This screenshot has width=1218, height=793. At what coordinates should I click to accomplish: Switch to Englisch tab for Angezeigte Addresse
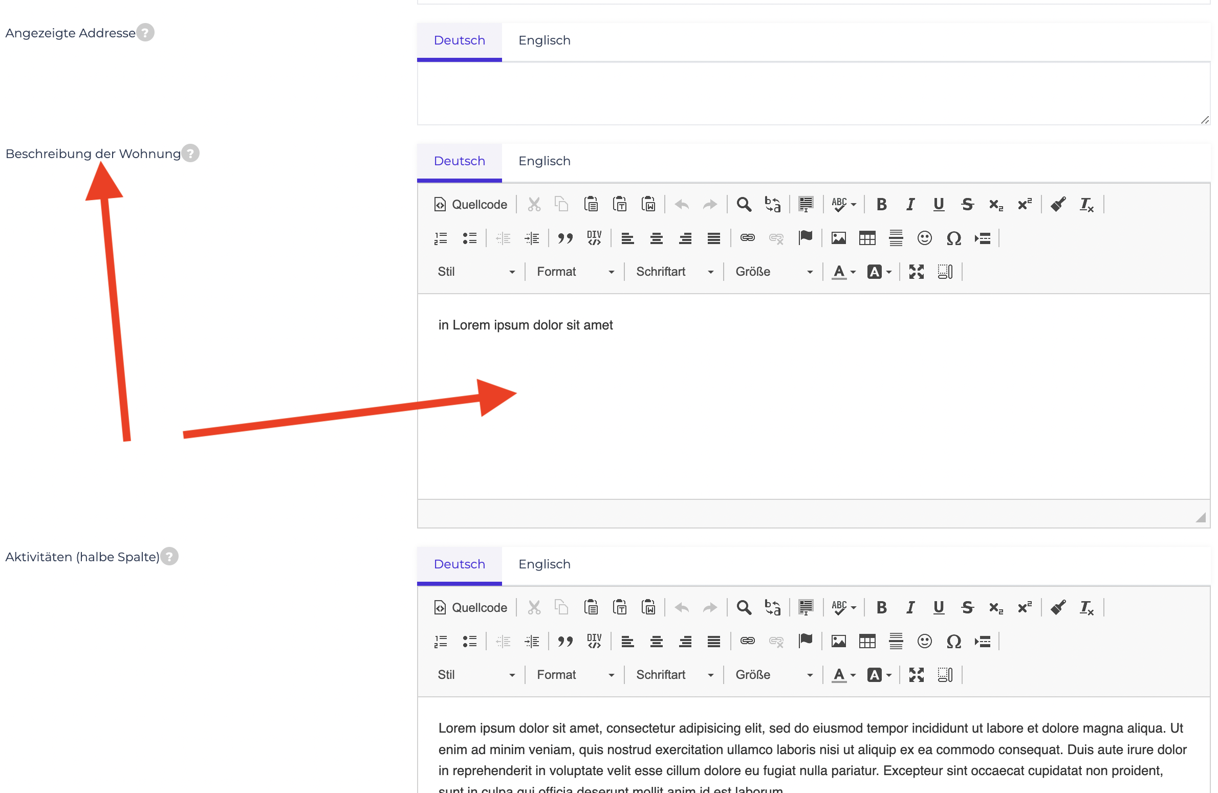(x=544, y=40)
